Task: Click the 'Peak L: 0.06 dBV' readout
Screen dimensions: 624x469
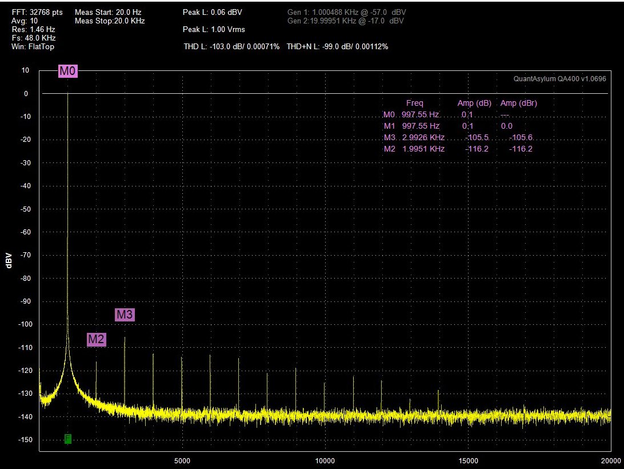Action: (x=212, y=13)
